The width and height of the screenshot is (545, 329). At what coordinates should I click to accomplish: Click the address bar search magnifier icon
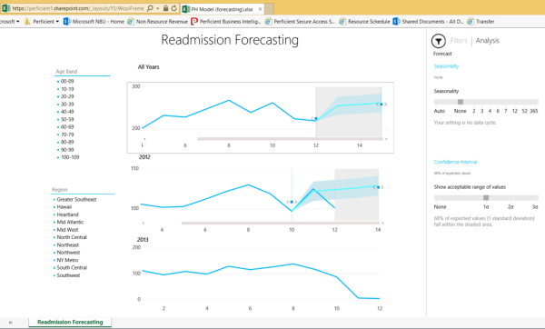pos(150,8)
